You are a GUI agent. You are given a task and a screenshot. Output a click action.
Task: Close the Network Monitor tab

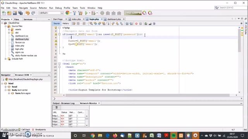click(99, 103)
